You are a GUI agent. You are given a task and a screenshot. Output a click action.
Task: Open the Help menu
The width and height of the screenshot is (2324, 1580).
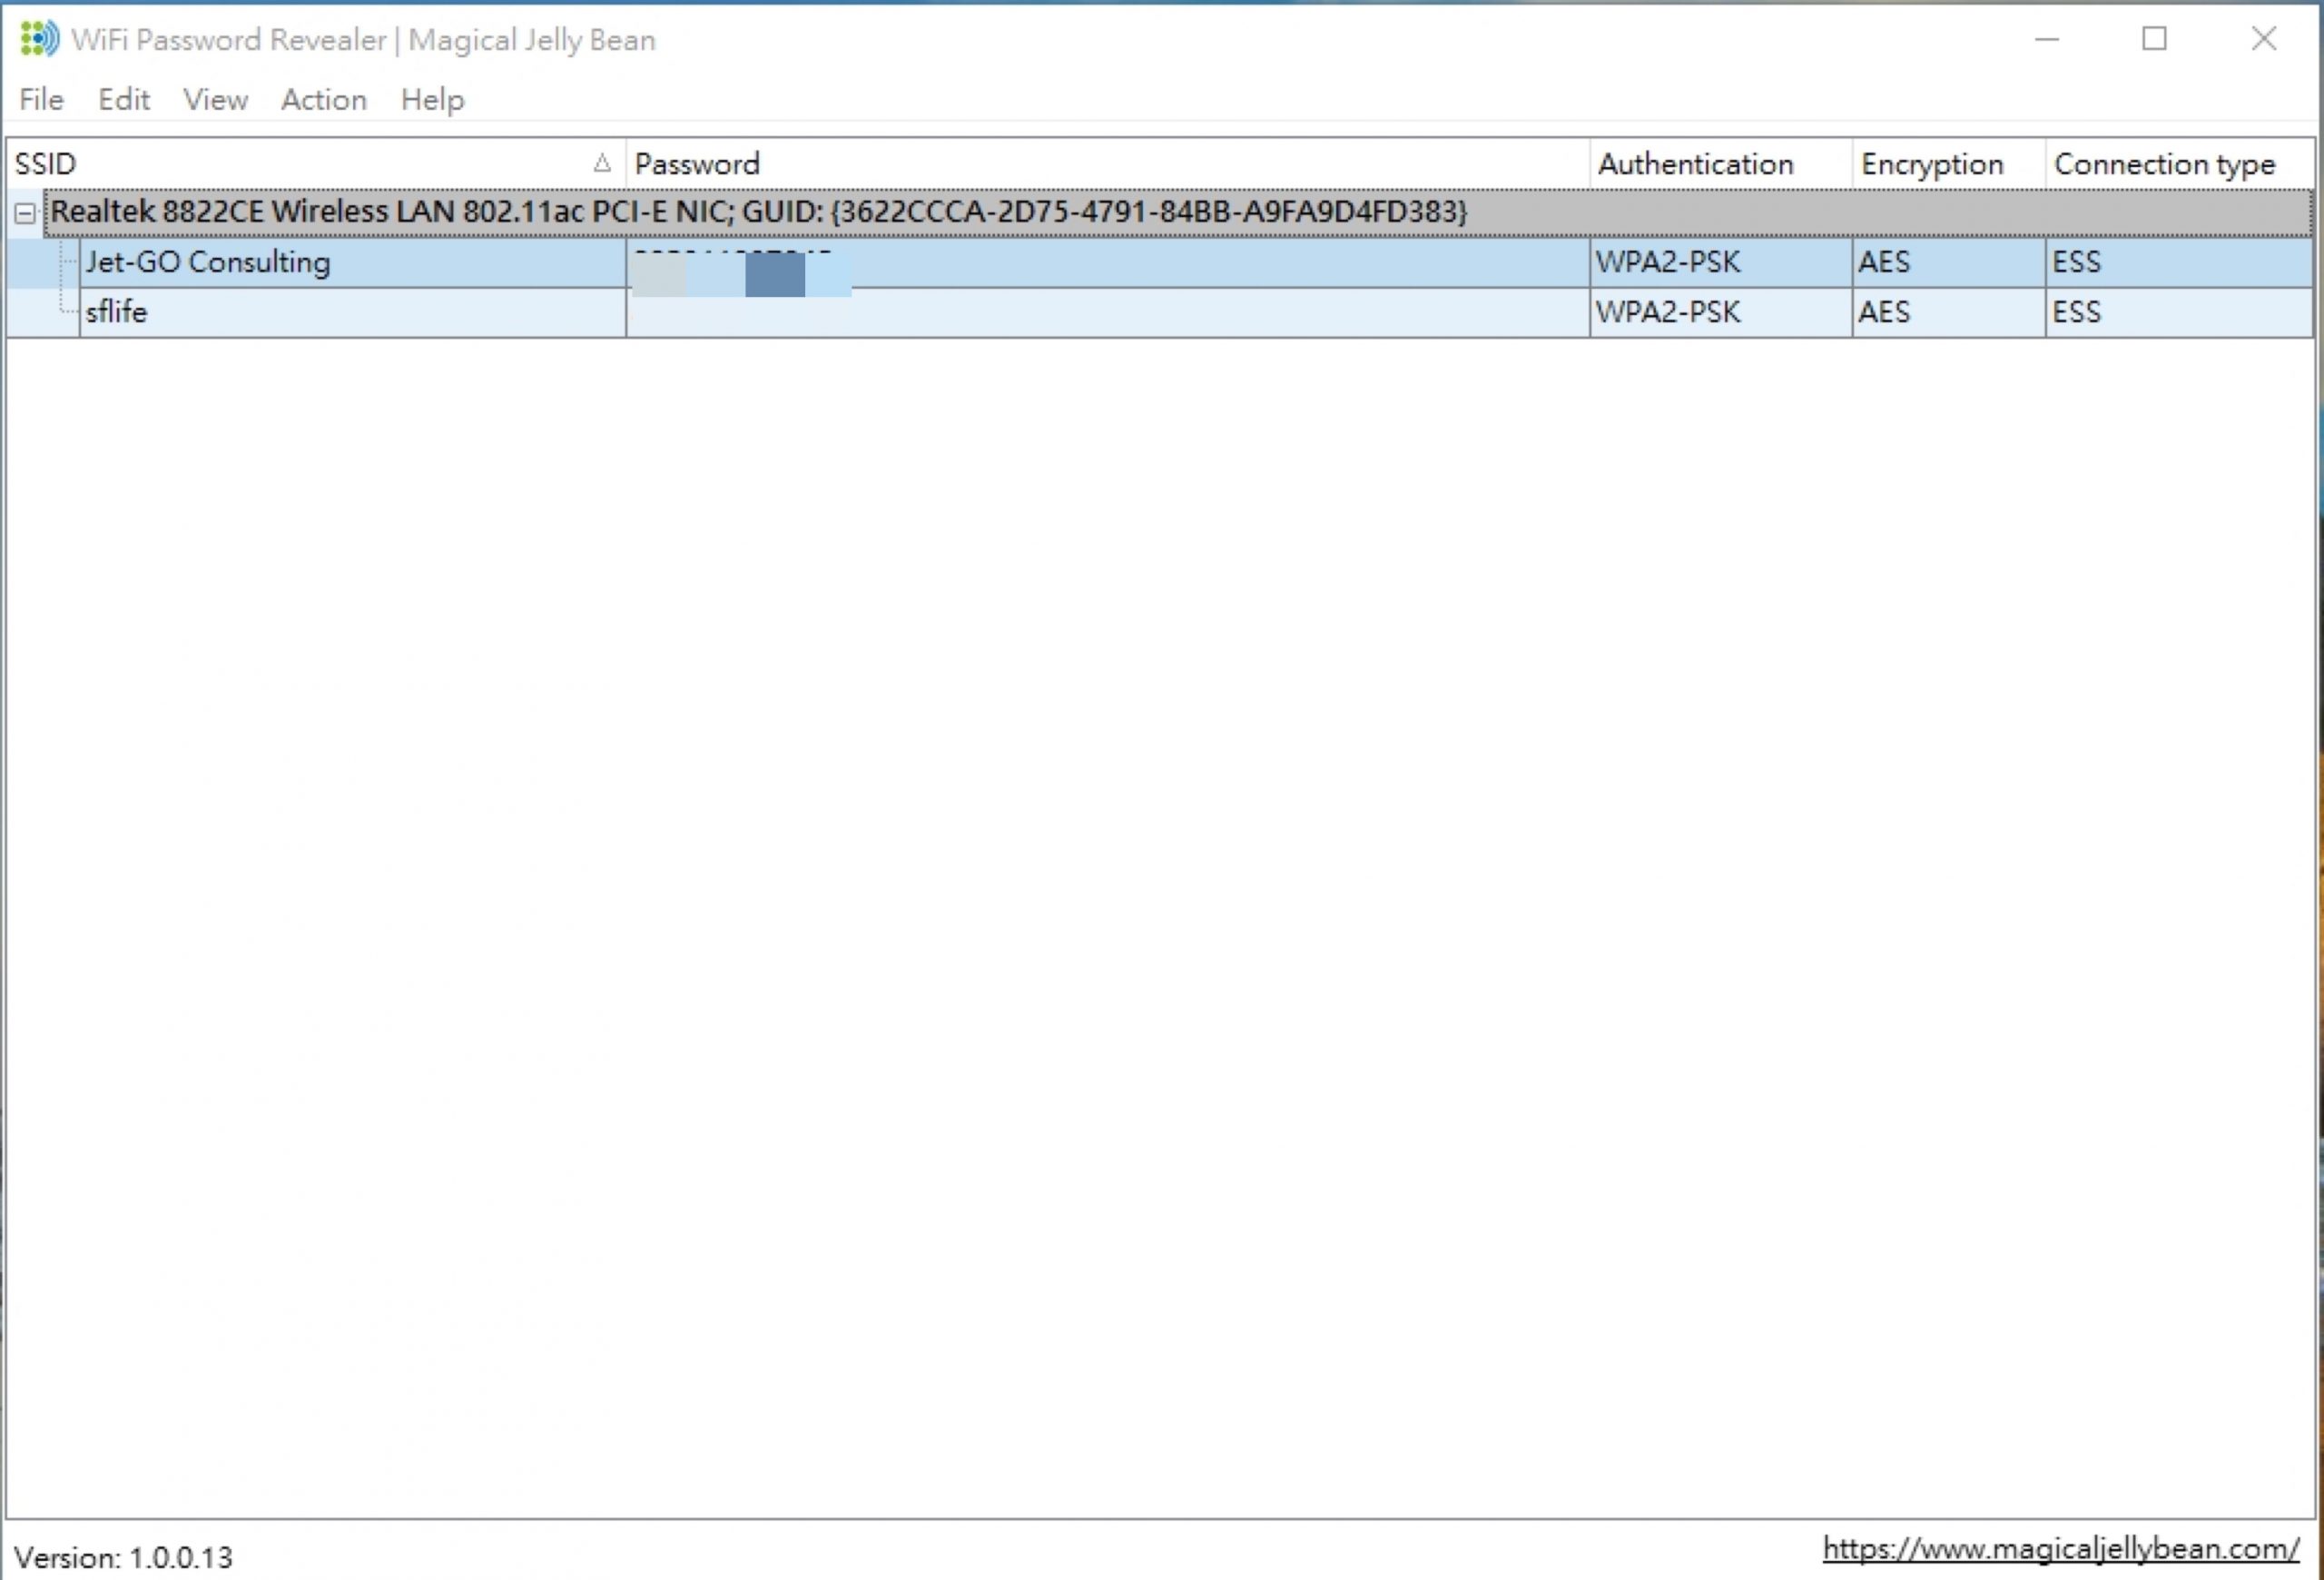(432, 100)
